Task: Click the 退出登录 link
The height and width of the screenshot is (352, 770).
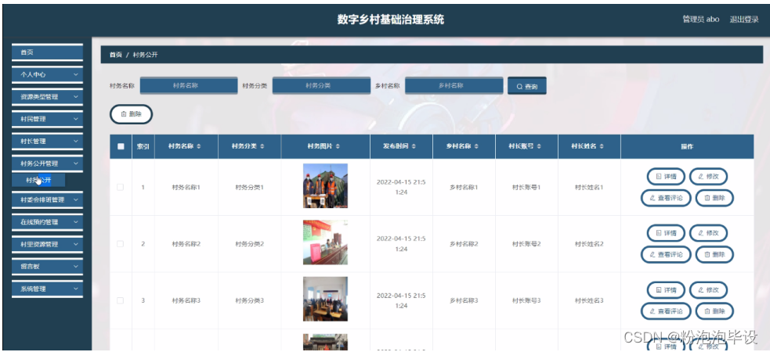Action: point(744,19)
